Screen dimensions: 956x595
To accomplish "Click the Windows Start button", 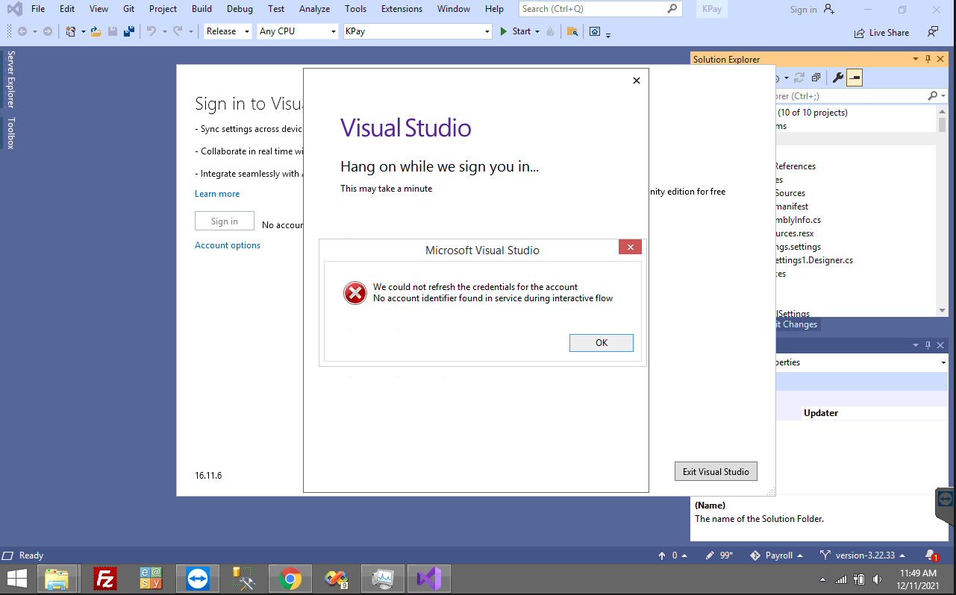I will point(16,579).
